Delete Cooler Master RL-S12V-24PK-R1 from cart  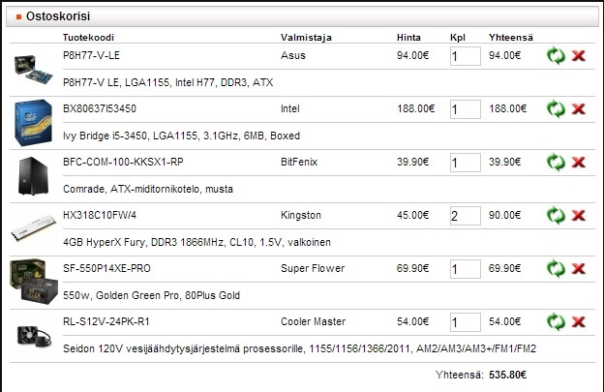tap(579, 321)
